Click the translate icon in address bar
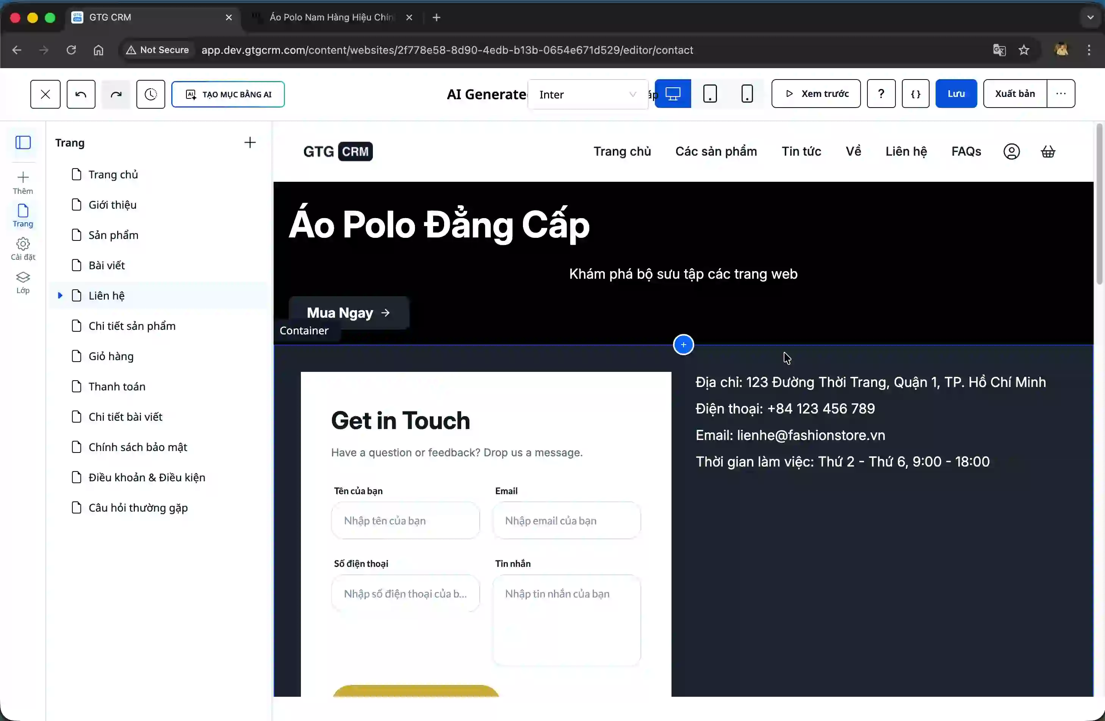Viewport: 1105px width, 721px height. 999,50
